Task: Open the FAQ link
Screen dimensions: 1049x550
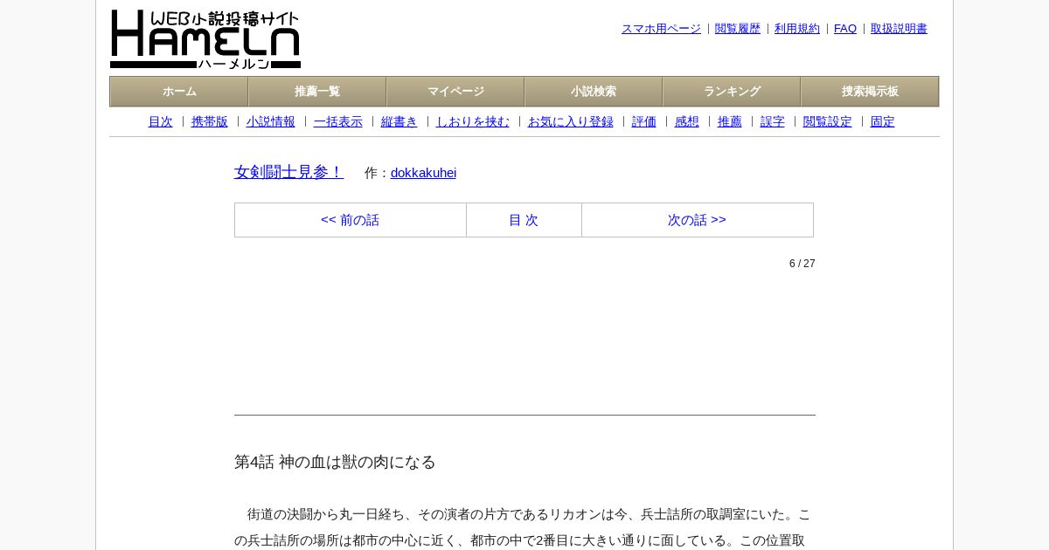Action: (x=845, y=29)
